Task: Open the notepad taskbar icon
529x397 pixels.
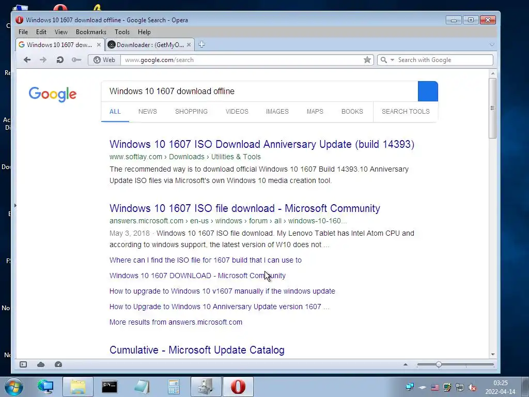Action: click(x=142, y=387)
